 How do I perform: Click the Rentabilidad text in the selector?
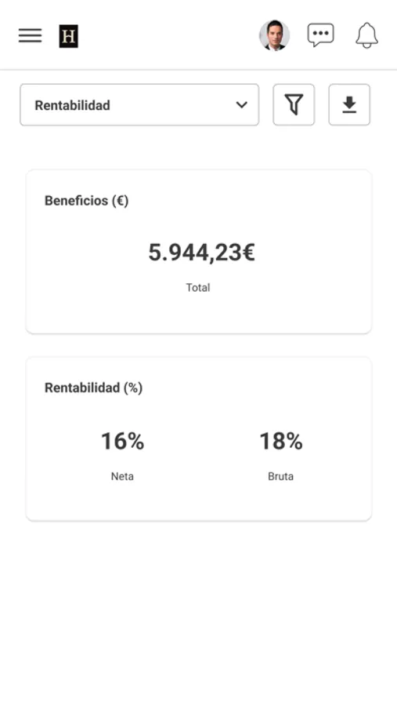(72, 105)
